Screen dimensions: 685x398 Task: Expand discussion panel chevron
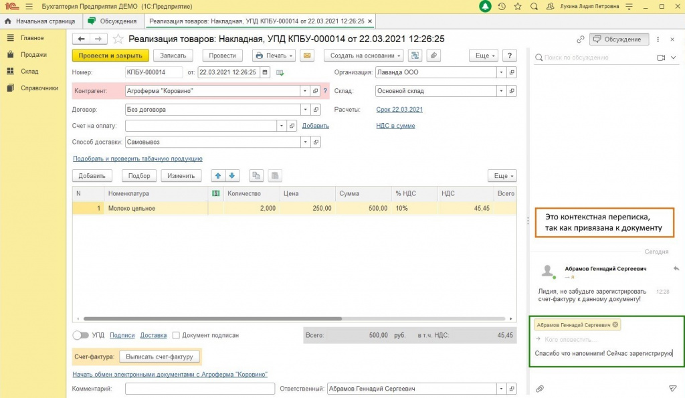coord(673,58)
